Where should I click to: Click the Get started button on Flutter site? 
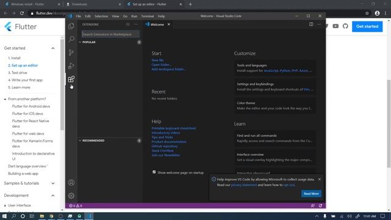coord(367,26)
